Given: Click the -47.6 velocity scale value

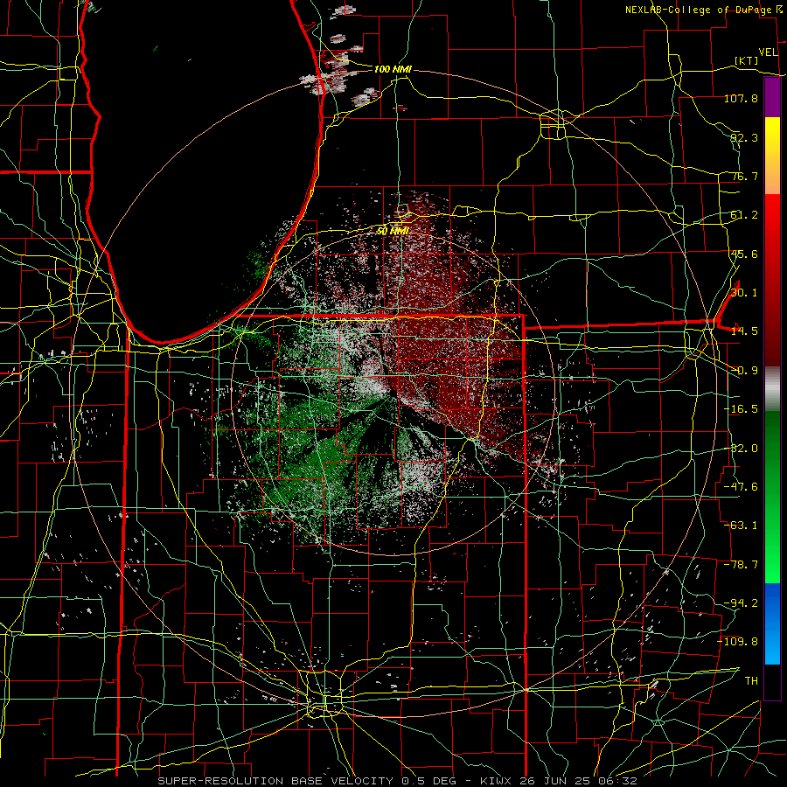Looking at the screenshot, I should (741, 487).
